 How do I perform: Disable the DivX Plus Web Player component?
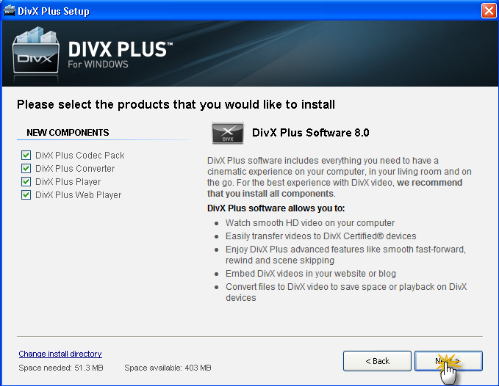pos(26,194)
